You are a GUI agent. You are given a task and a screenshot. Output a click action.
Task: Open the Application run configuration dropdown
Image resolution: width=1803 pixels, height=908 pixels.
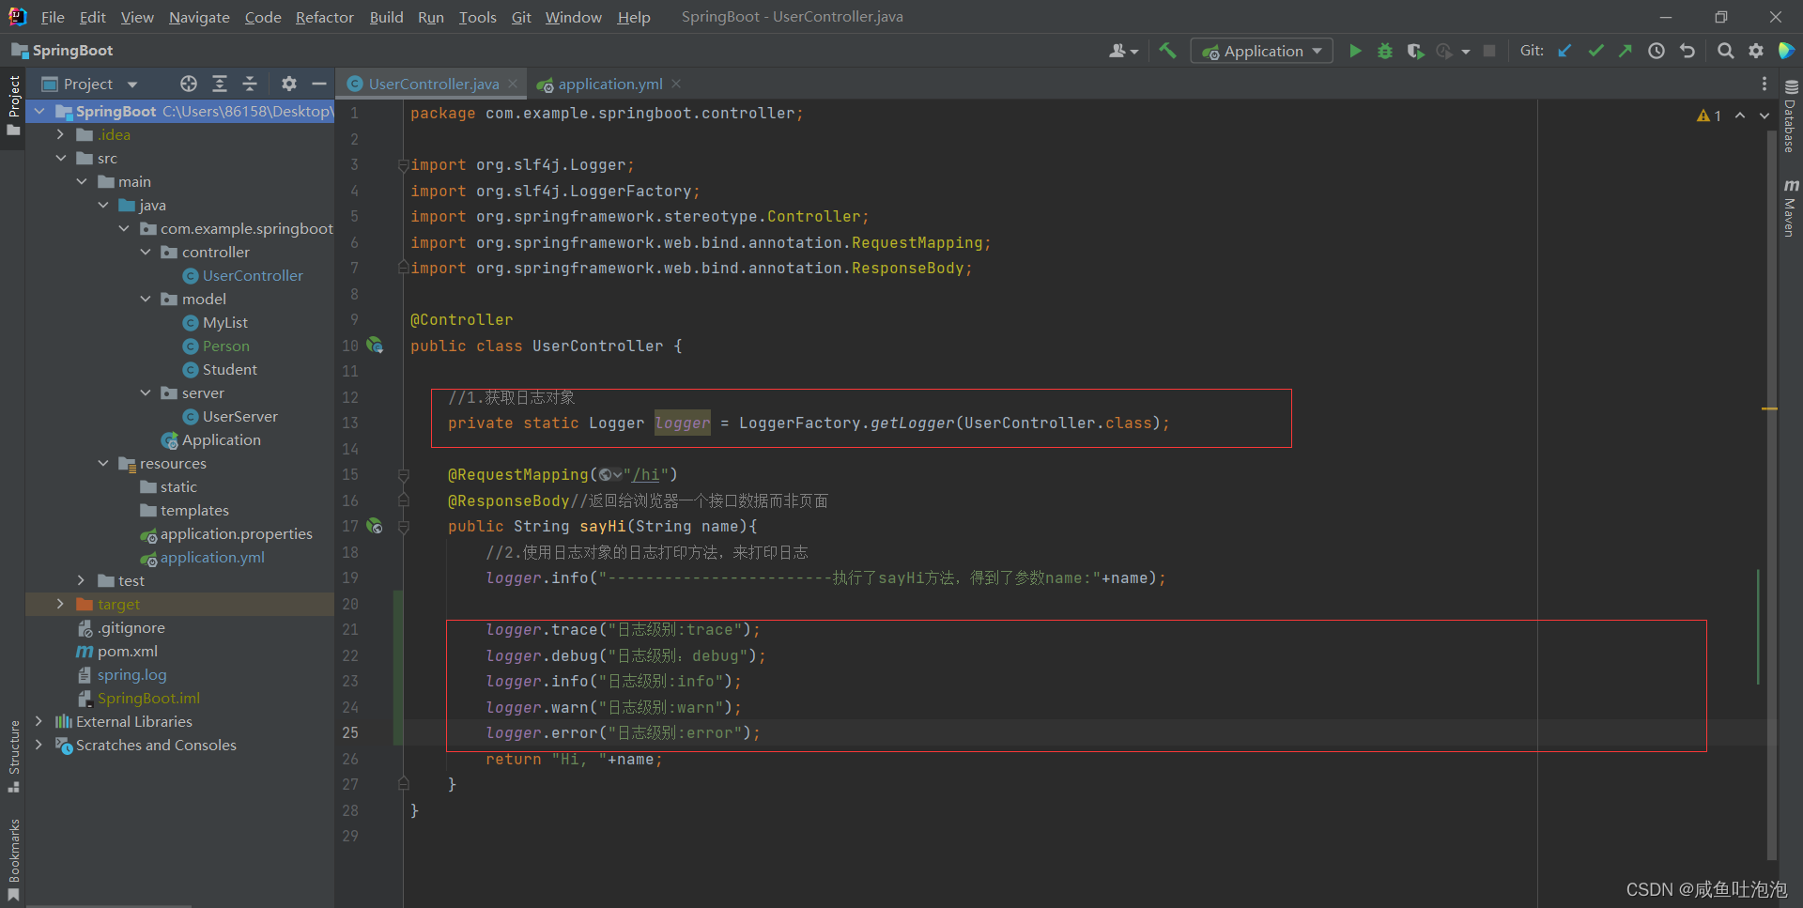[x=1262, y=51]
